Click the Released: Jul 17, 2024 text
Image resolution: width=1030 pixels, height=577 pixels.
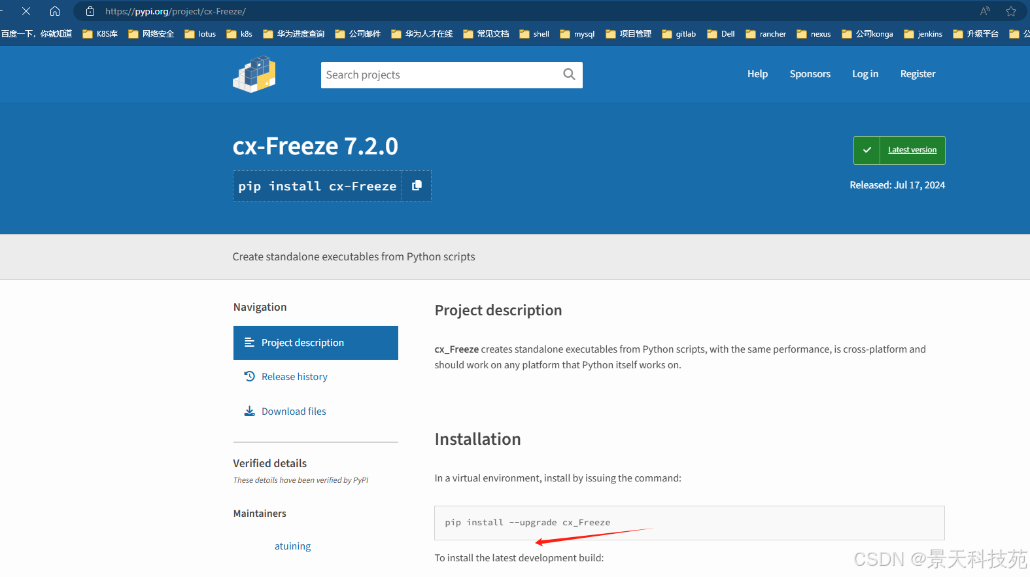pos(897,185)
